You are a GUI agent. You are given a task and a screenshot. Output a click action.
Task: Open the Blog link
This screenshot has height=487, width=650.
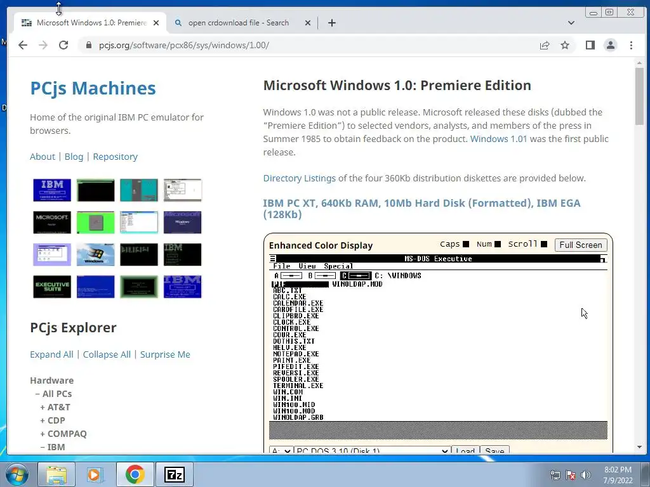pos(74,157)
